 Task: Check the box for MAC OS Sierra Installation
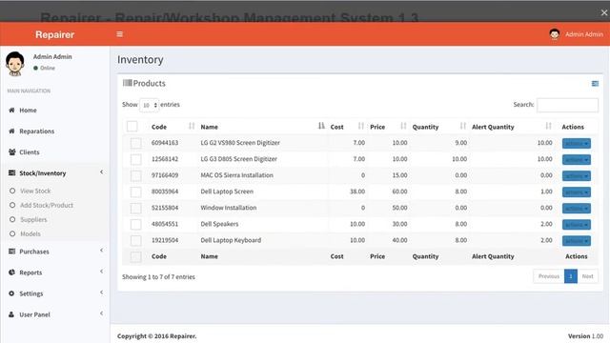click(x=135, y=175)
